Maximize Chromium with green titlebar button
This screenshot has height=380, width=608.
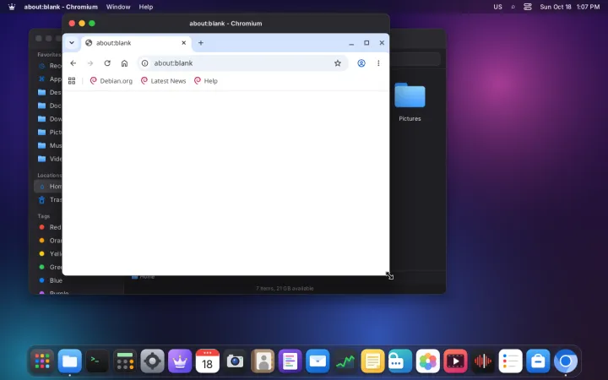[x=92, y=24]
